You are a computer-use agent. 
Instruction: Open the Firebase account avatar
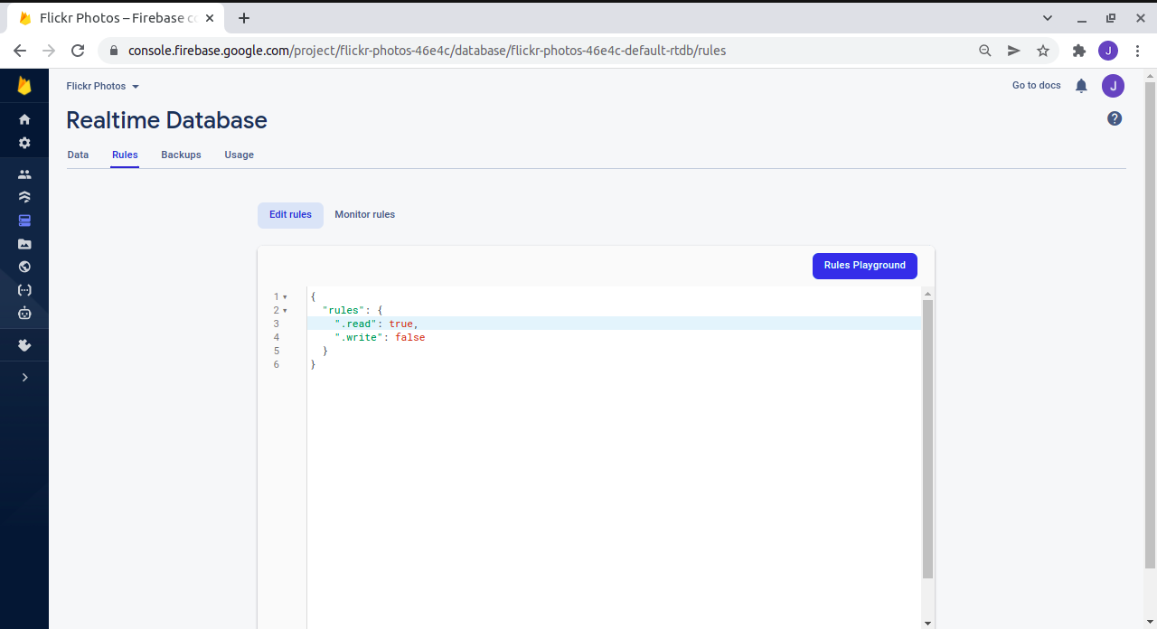(x=1113, y=86)
